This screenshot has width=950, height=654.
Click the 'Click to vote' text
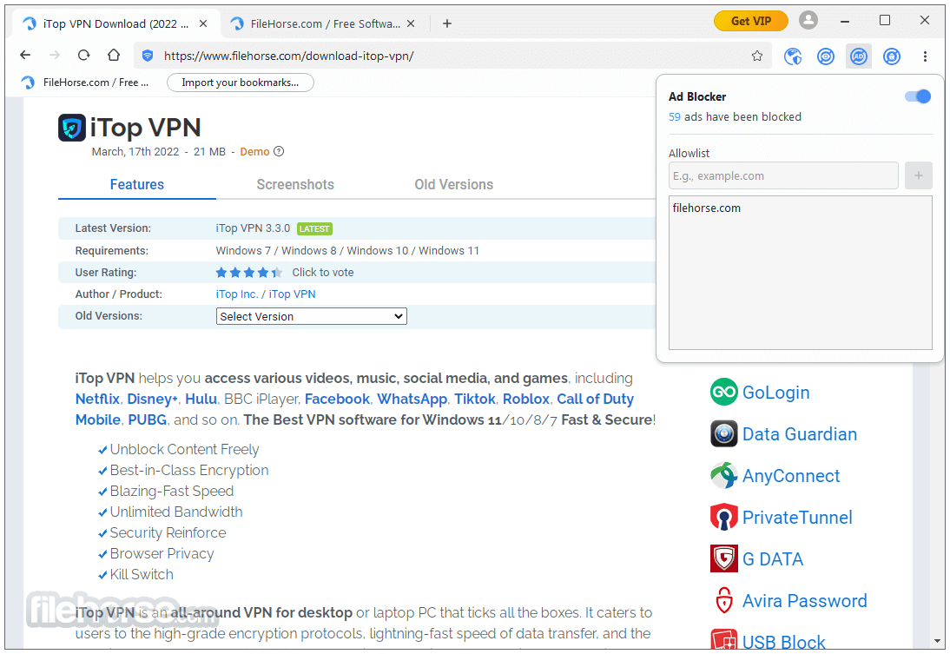click(x=323, y=272)
